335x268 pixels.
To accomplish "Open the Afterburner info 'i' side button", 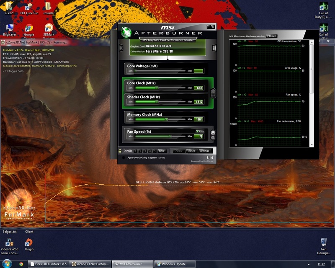I will 214,48.
